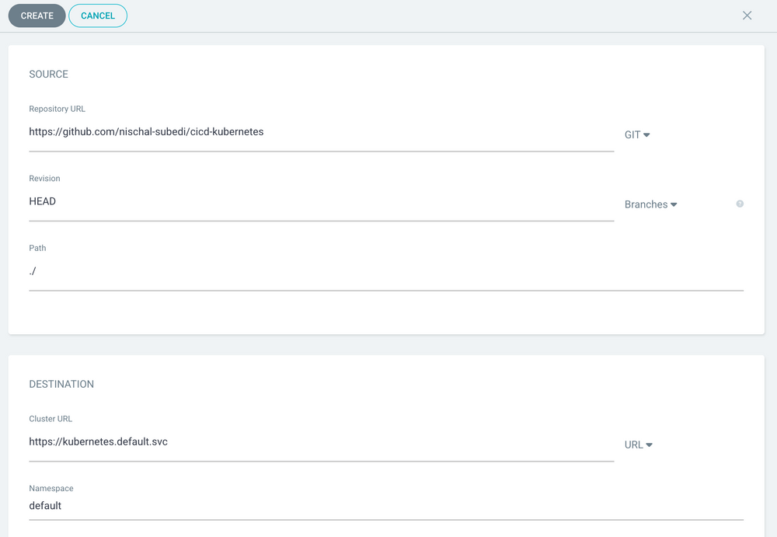
Task: Open the destination type selector showing URL
Action: click(639, 445)
